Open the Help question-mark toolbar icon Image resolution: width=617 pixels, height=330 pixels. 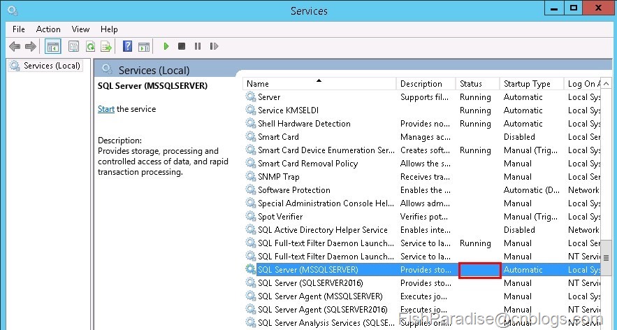[x=127, y=46]
